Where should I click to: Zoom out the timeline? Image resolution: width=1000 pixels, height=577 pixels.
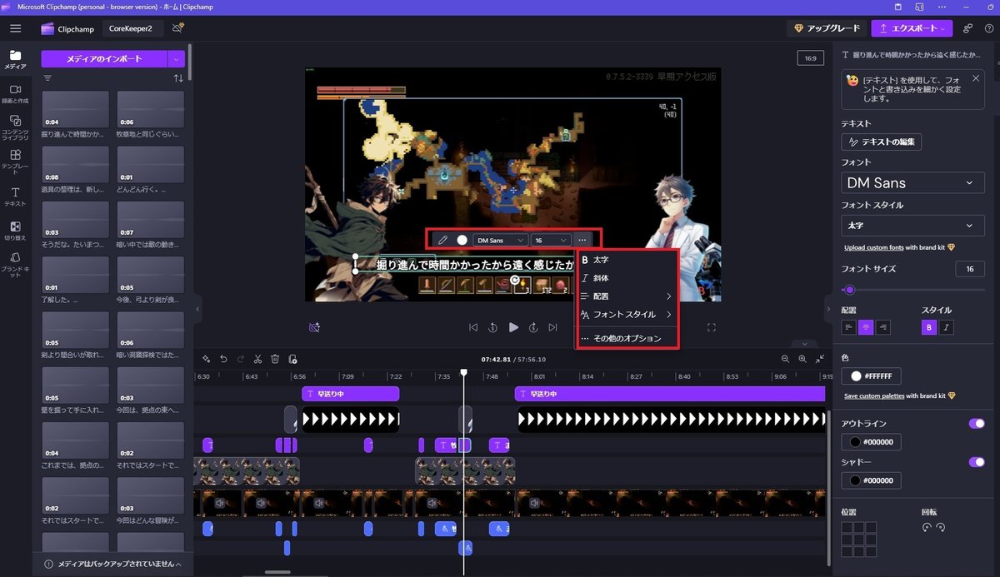785,359
